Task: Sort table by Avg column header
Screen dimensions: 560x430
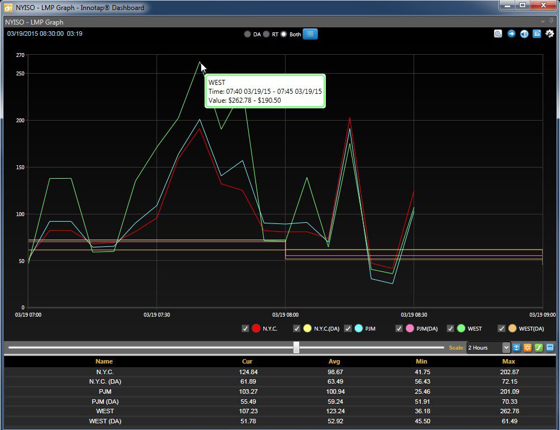Action: (x=334, y=361)
